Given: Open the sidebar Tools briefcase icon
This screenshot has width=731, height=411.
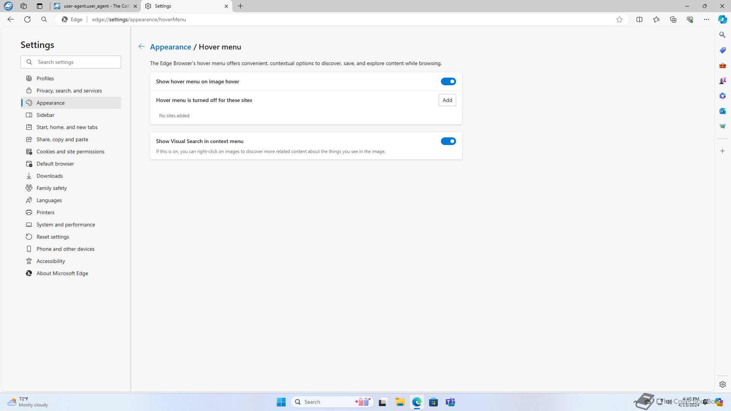Looking at the screenshot, I should point(723,65).
